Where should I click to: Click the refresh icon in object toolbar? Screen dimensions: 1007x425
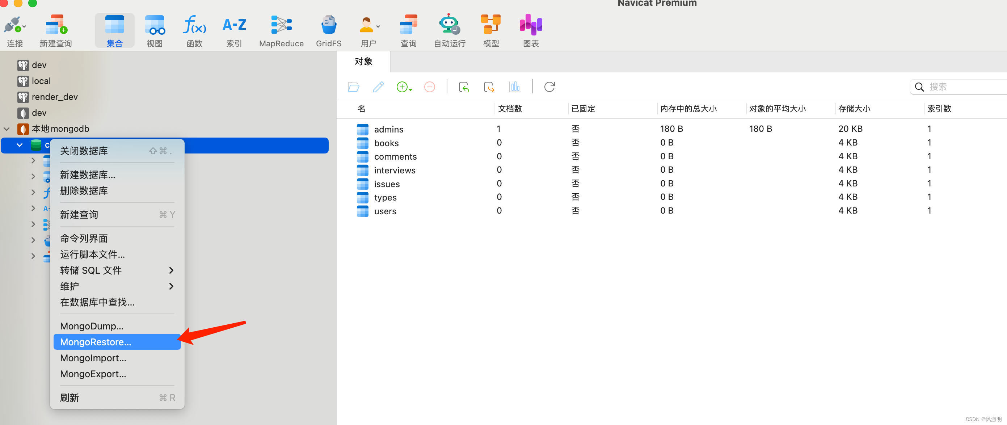point(549,87)
